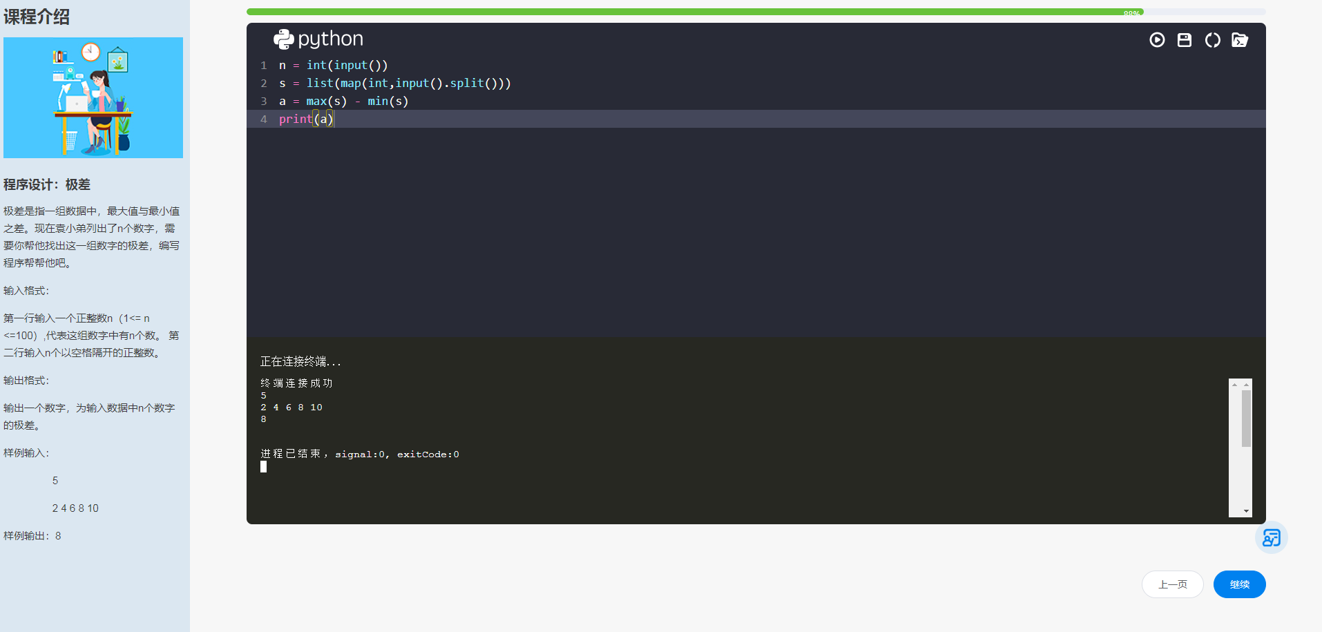Screen dimensions: 1322x632
Task: Run the Python code with play icon
Action: 1157,40
